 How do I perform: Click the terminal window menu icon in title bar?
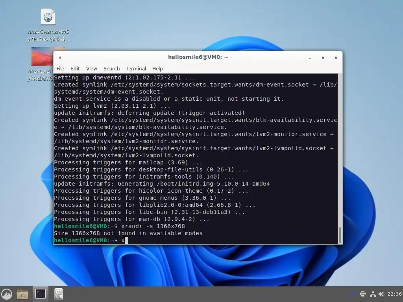(x=60, y=57)
